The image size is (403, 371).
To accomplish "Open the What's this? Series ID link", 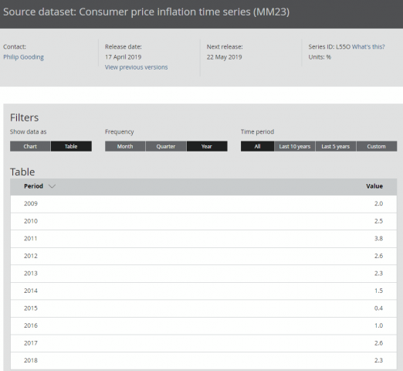I will 368,46.
